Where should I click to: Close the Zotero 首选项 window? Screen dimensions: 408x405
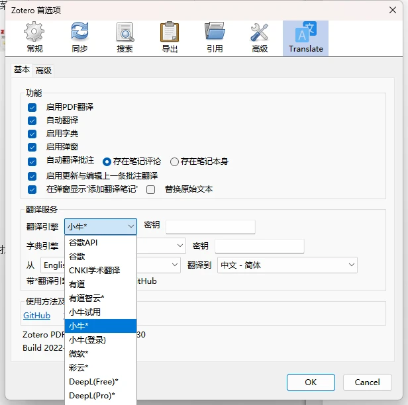tap(393, 10)
